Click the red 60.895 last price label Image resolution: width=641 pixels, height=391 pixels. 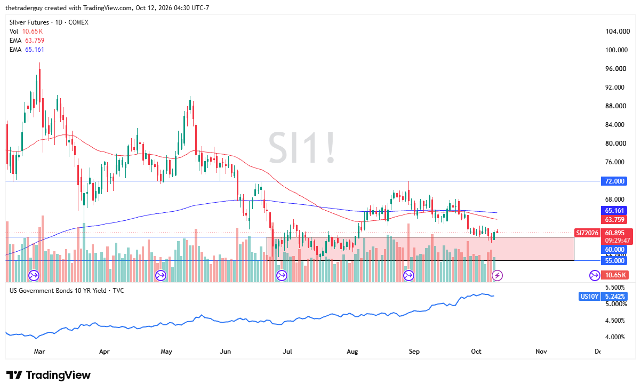[615, 233]
